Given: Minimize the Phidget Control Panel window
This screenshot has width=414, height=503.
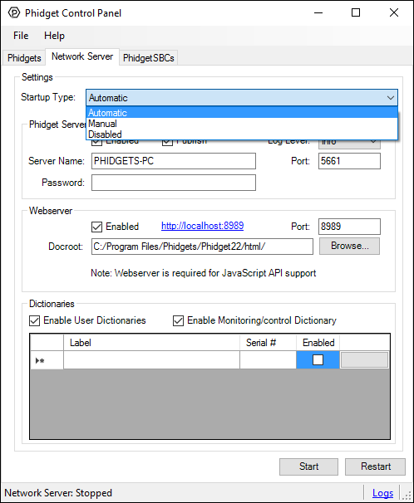Looking at the screenshot, I should 318,12.
